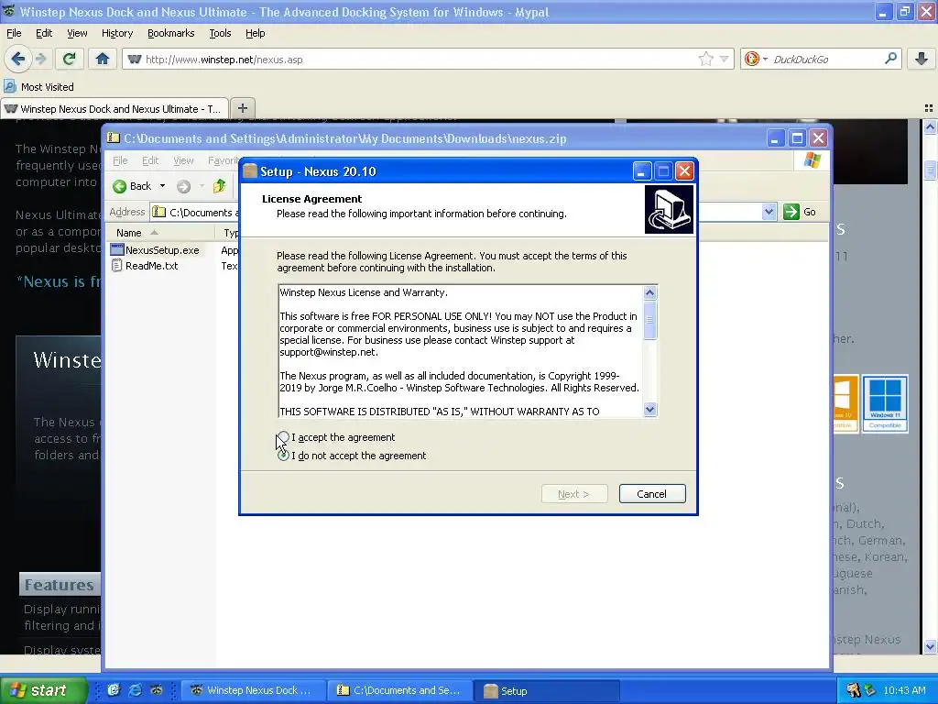The image size is (938, 704).
Task: Click license text scroll down arrow
Action: [x=649, y=410]
